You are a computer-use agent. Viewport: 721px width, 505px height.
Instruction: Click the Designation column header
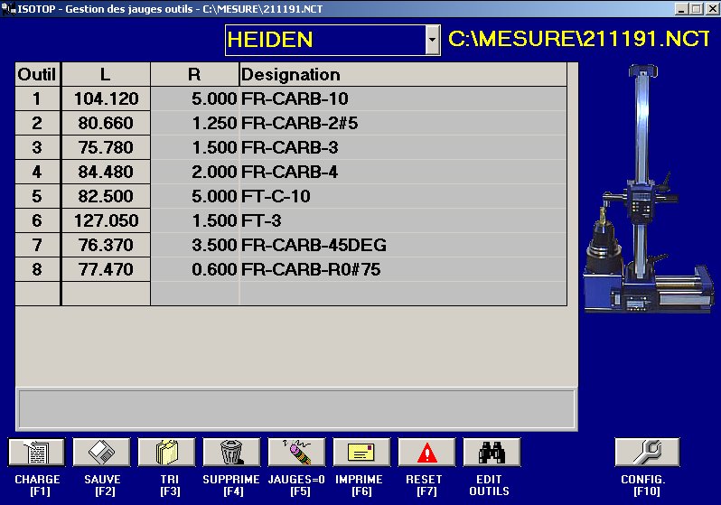coord(403,74)
